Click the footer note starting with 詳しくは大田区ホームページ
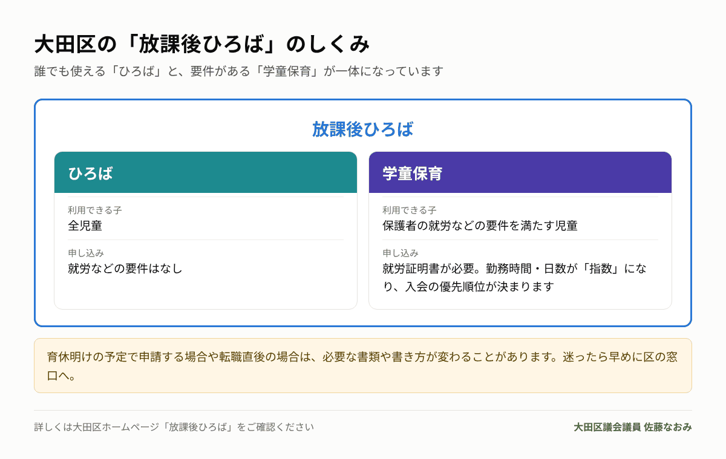The image size is (726, 459). coord(174,427)
